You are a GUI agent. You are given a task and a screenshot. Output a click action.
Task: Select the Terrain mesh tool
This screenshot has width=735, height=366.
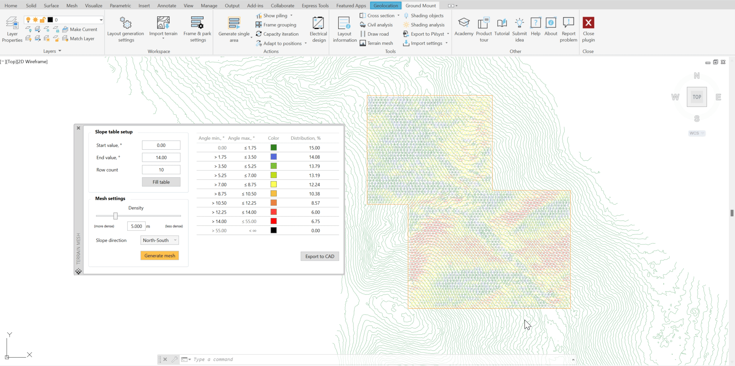coord(377,43)
